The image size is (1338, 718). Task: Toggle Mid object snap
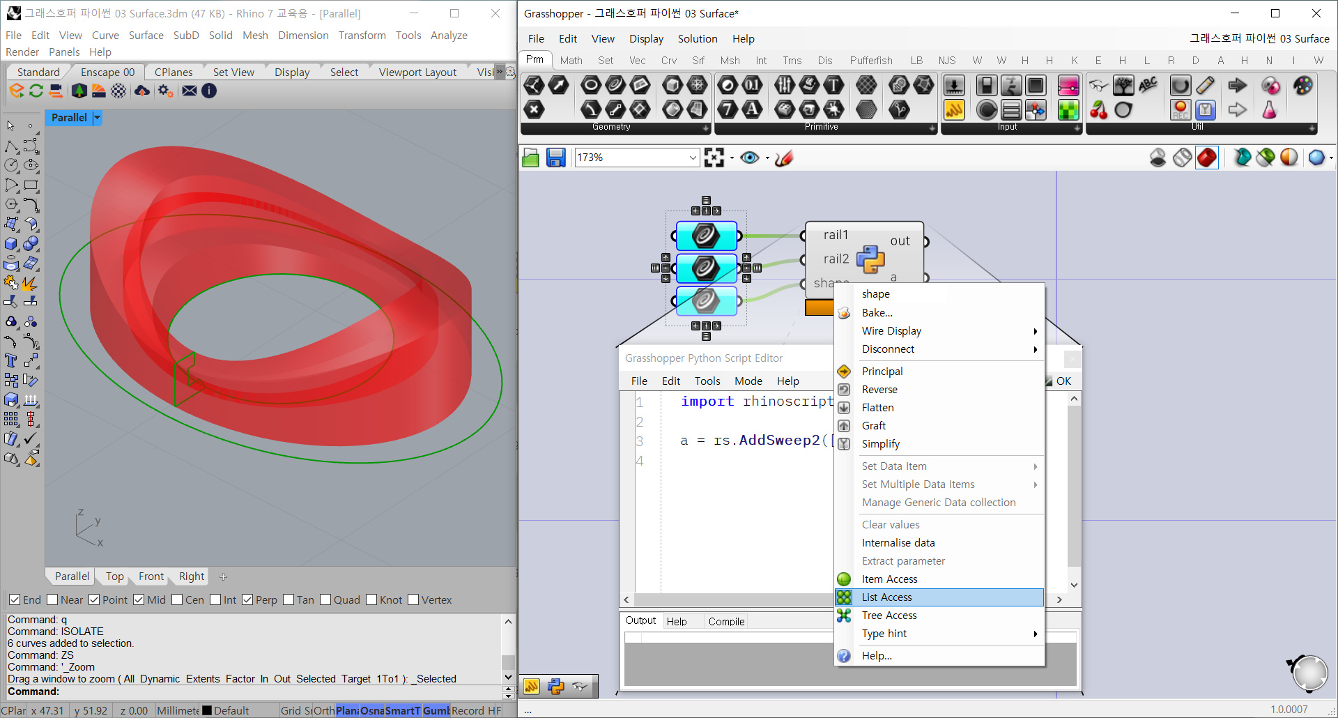(x=139, y=599)
